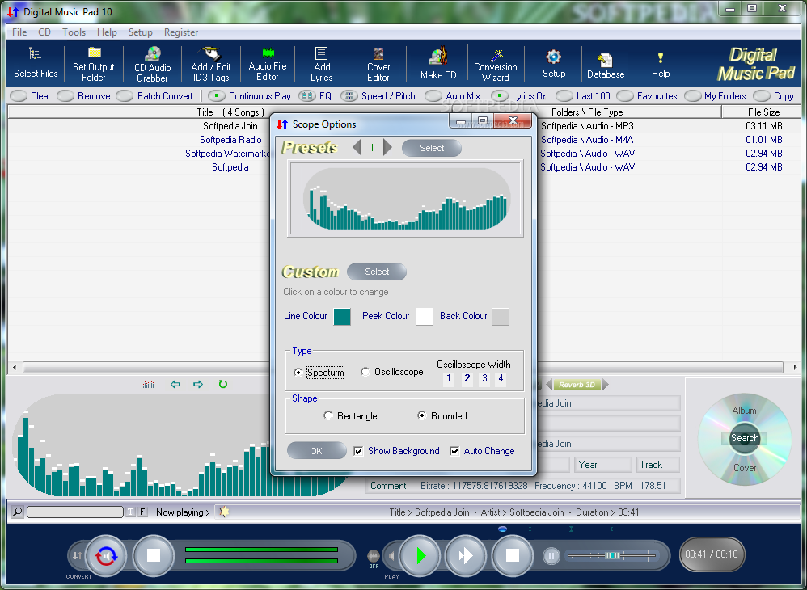Click the small Pause button
Image resolution: width=807 pixels, height=590 pixels.
coord(551,556)
